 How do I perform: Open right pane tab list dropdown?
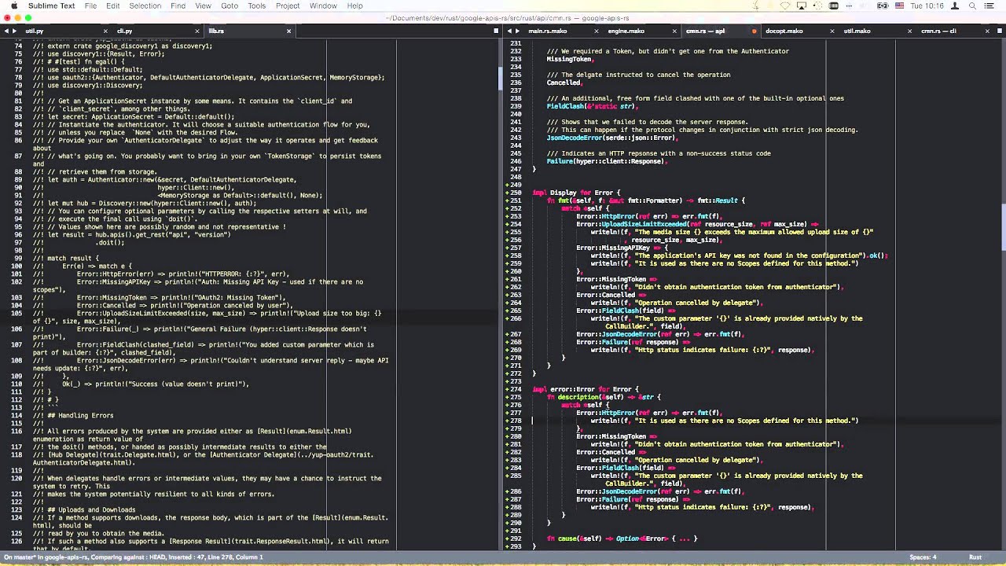point(999,31)
